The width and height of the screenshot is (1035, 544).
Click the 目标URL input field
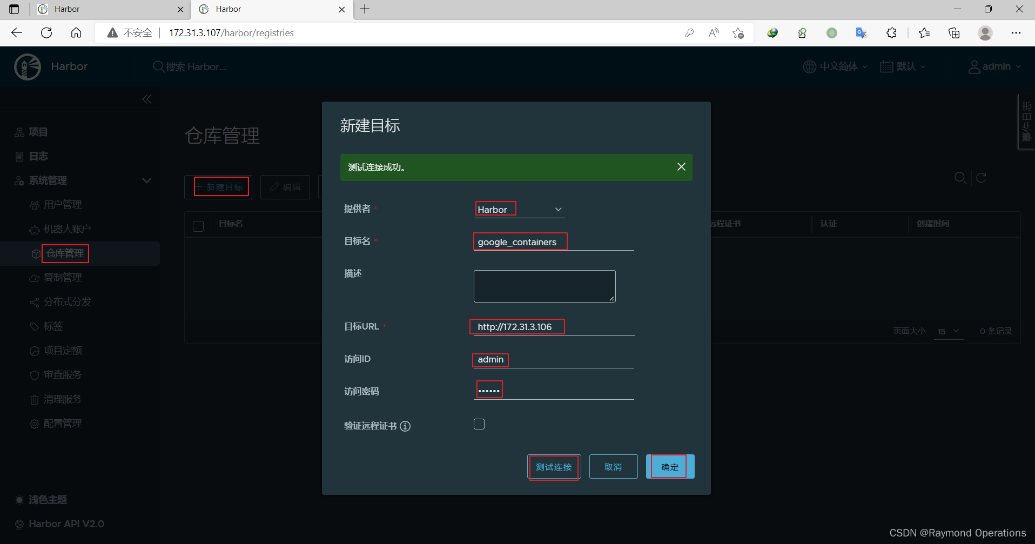554,327
